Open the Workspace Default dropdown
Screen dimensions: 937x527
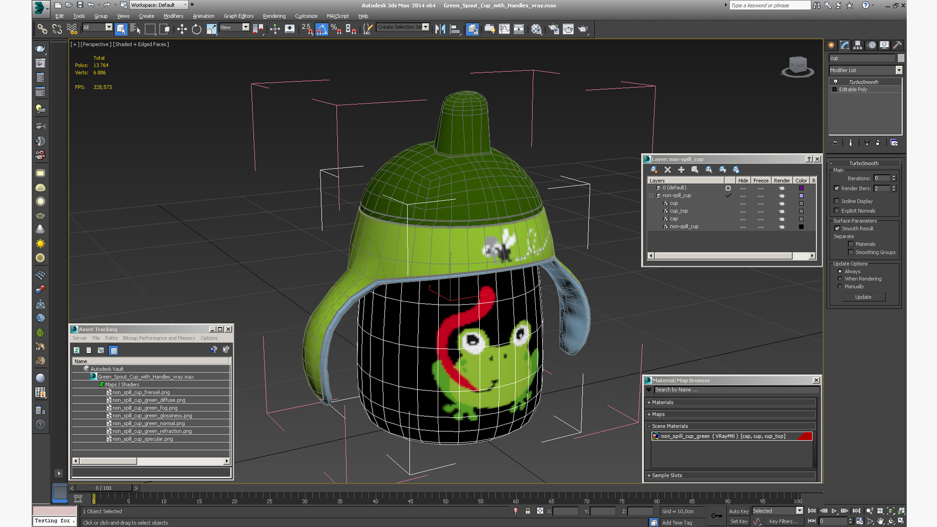coord(159,5)
